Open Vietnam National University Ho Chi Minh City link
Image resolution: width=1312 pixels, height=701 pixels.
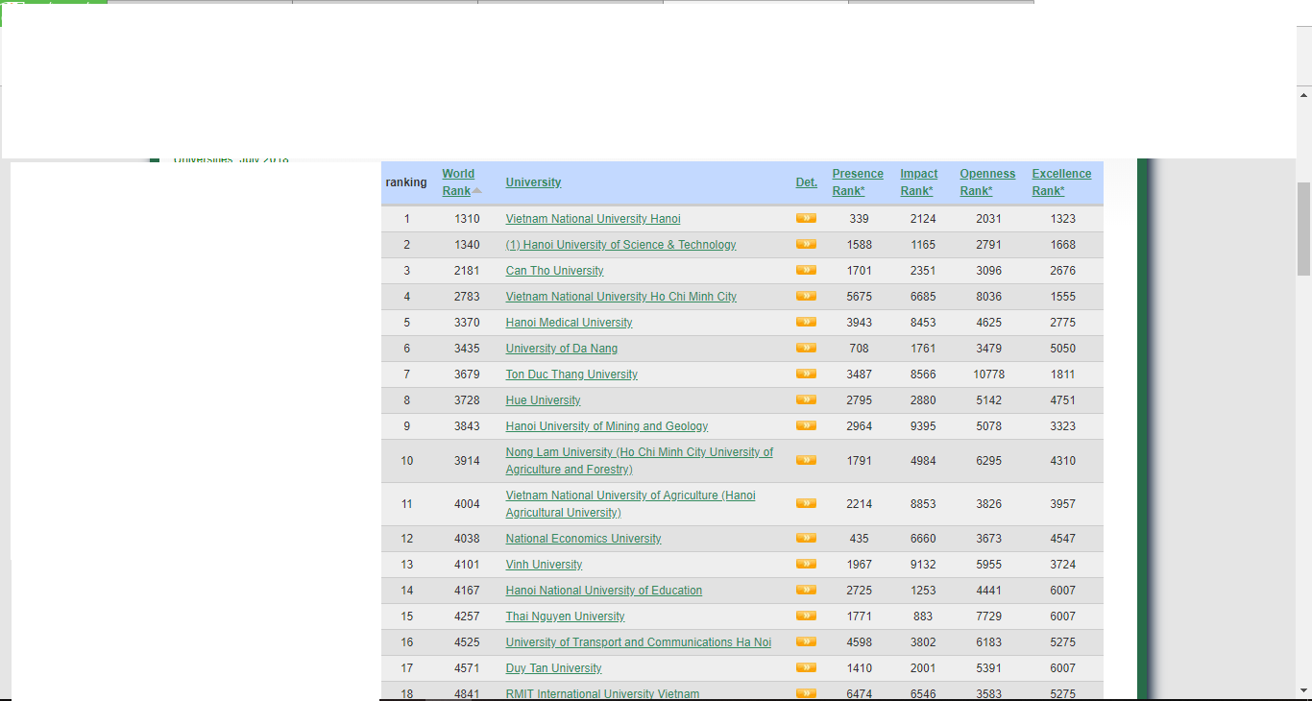[620, 297]
